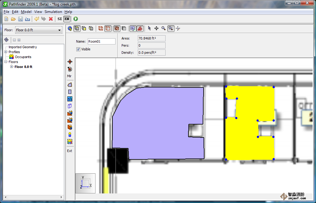This screenshot has width=316, height=203.
Task: Uncheck the Visible checkbox
Action: [x=78, y=49]
